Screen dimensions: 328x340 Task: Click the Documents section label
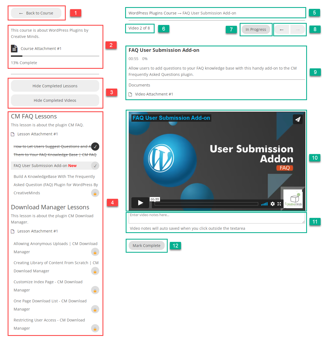tap(139, 85)
